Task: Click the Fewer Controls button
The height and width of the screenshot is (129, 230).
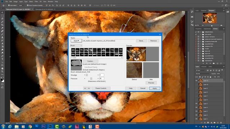Action: tap(101, 89)
